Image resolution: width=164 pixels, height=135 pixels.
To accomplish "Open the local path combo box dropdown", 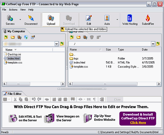I will click(x=56, y=44).
